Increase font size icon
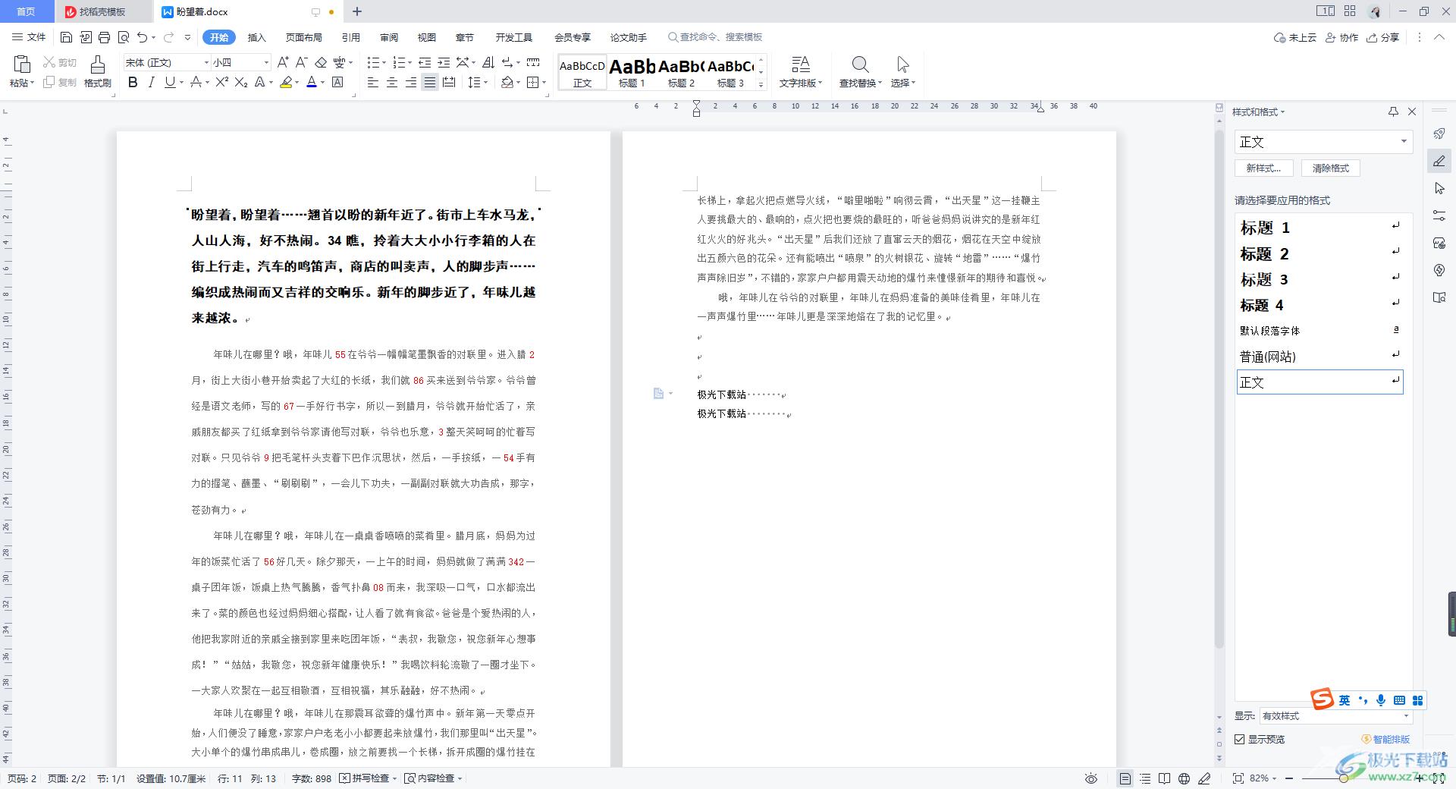This screenshot has height=789, width=1456. point(283,62)
